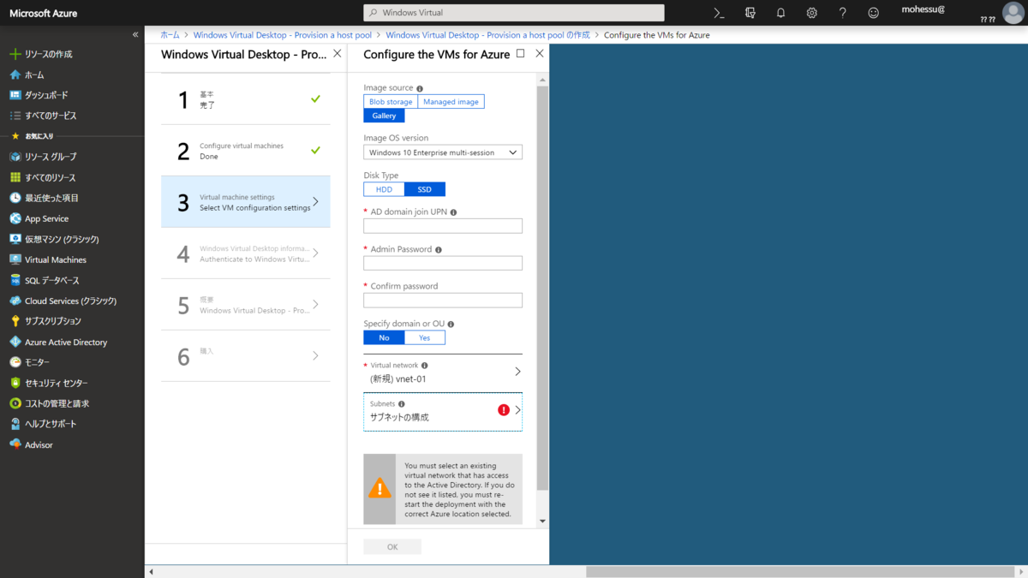The width and height of the screenshot is (1028, 578).
Task: Click the Home breadcrumb link
Action: (x=170, y=35)
